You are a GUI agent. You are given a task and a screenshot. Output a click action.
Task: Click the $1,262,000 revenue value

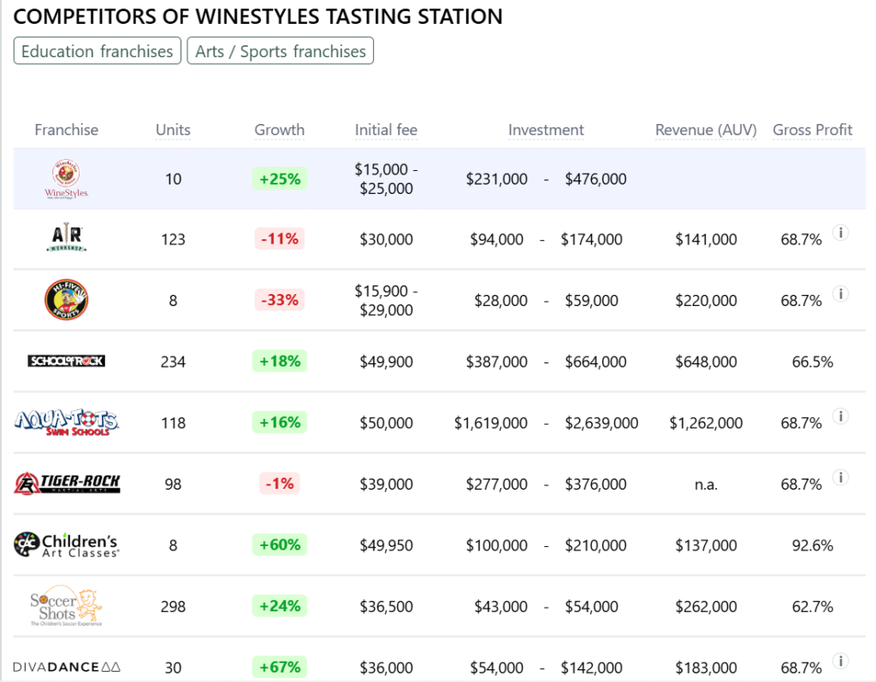tap(706, 423)
